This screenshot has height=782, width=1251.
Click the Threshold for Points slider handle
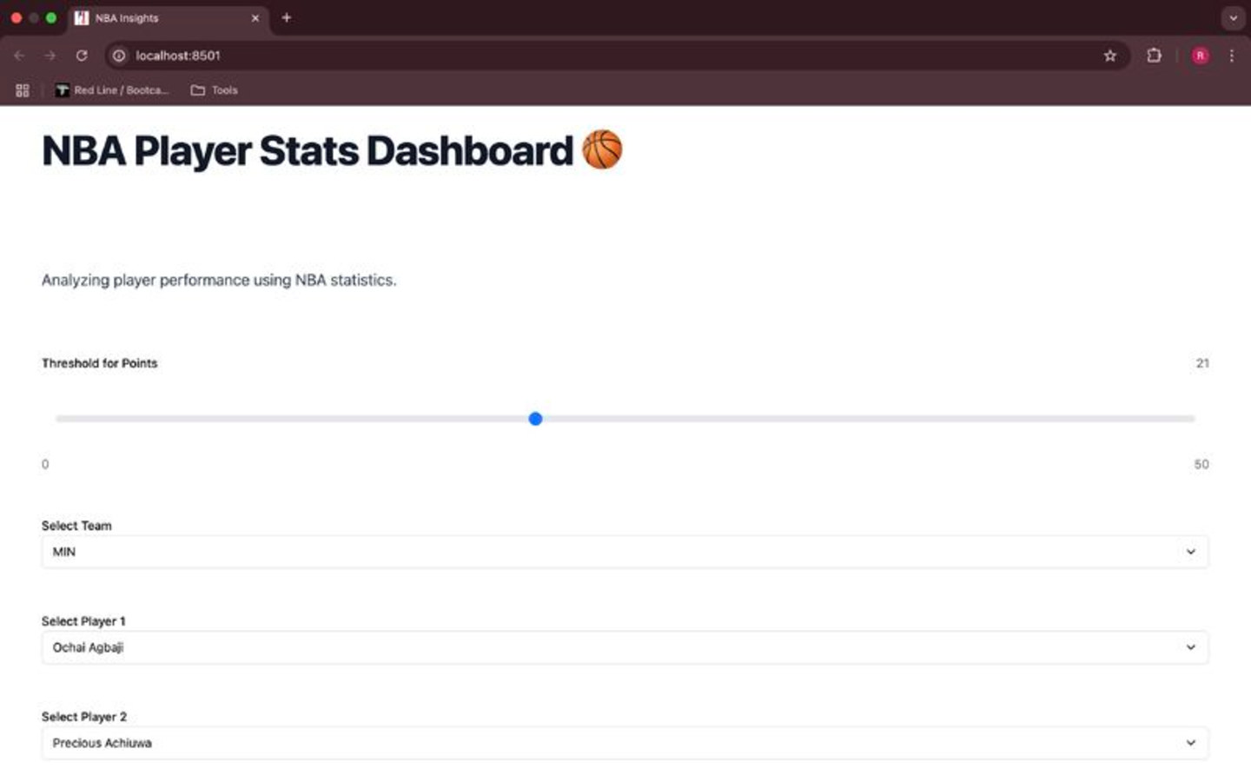(535, 419)
